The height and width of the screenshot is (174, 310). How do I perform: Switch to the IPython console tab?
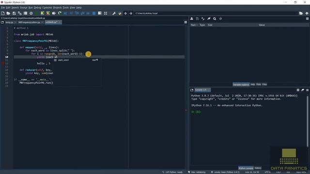246,168
